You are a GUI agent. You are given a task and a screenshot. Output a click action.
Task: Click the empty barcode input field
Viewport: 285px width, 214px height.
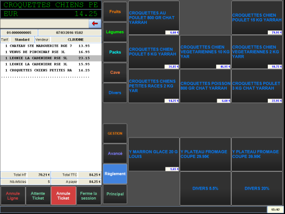[44, 24]
